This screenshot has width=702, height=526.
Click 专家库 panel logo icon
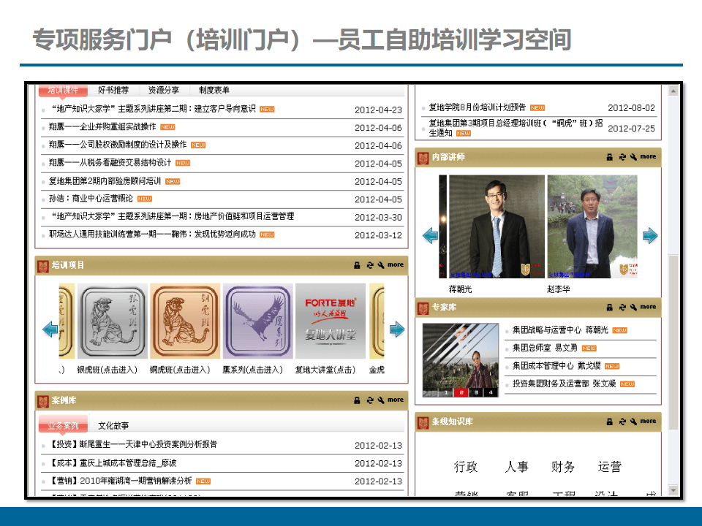tap(423, 308)
